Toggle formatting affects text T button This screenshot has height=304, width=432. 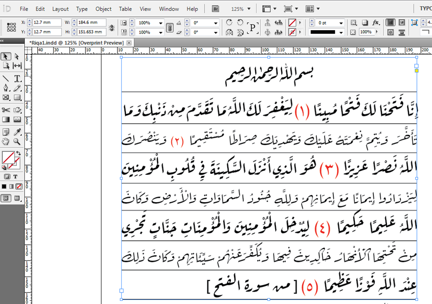pyautogui.click(x=16, y=177)
